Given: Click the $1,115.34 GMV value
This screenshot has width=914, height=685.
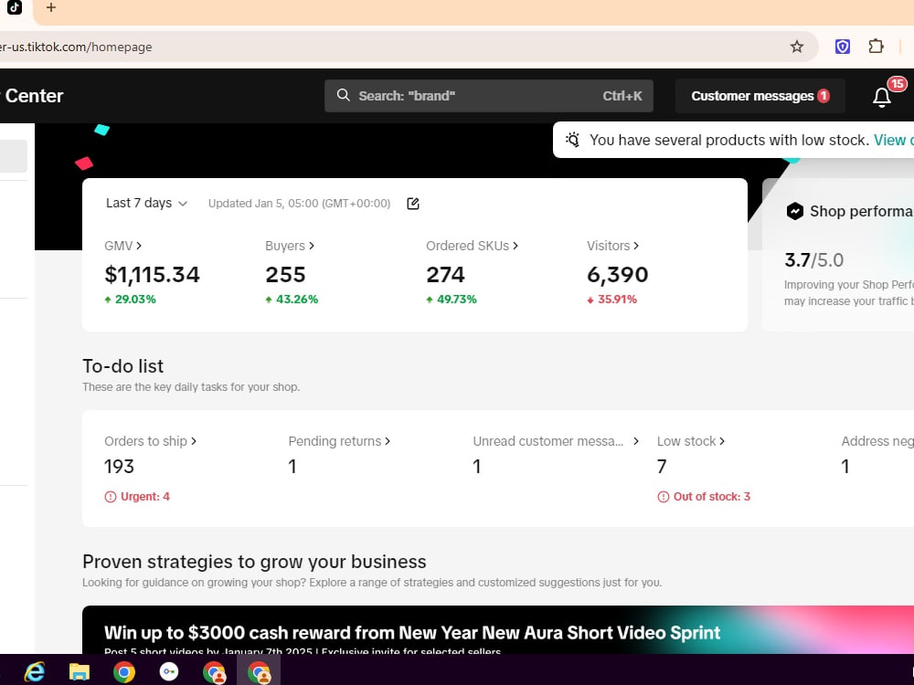Looking at the screenshot, I should click(x=152, y=274).
